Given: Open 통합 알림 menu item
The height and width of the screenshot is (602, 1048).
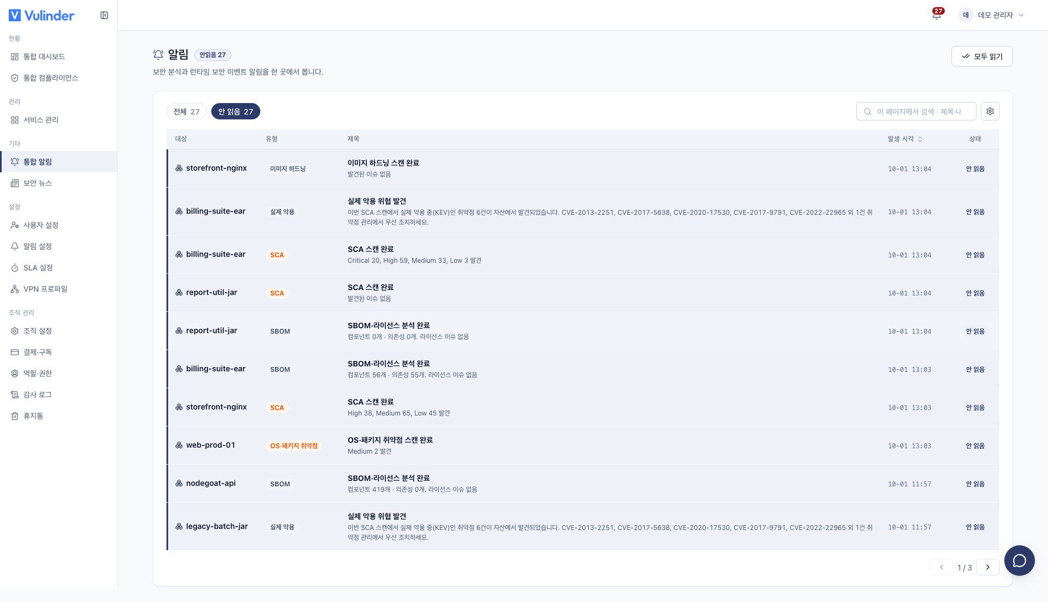Looking at the screenshot, I should (58, 162).
